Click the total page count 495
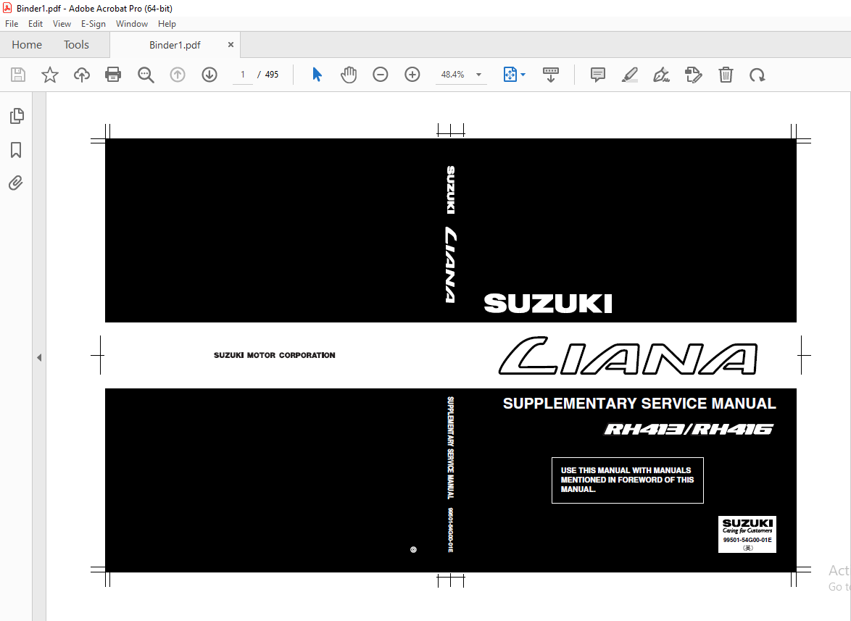851x621 pixels. (271, 75)
